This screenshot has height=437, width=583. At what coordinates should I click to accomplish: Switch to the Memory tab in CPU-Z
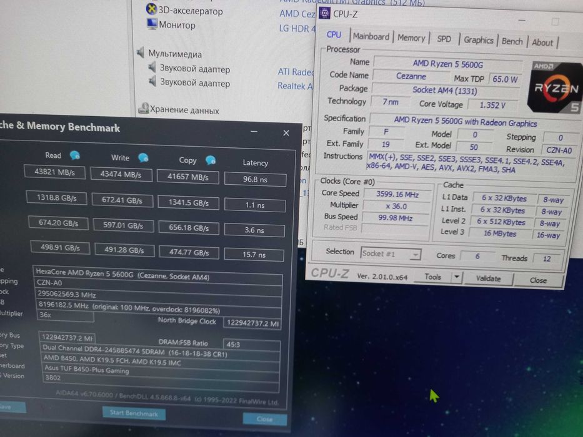click(411, 38)
